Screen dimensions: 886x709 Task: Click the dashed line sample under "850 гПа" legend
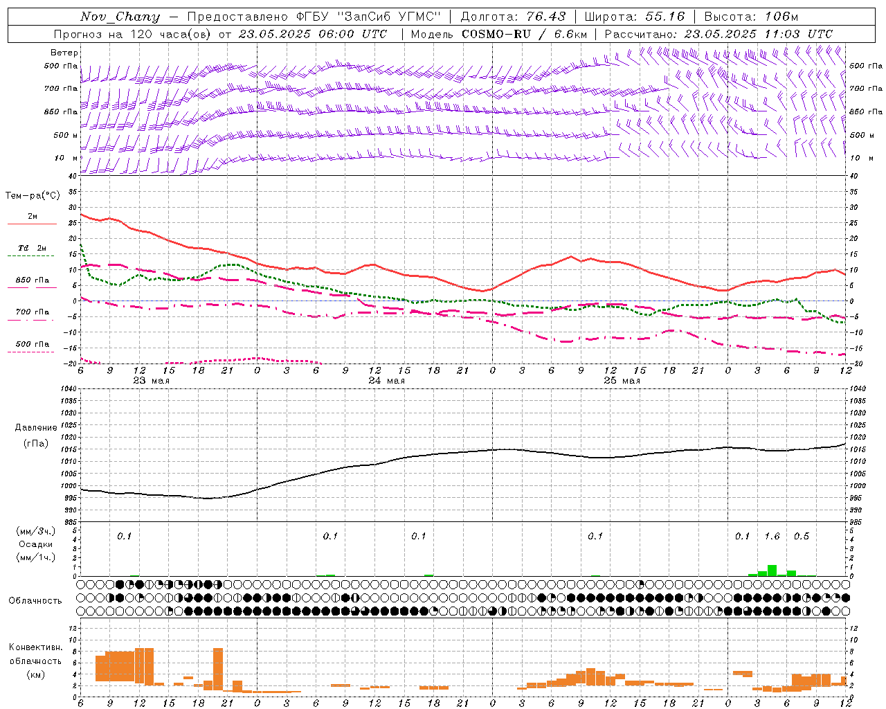coord(33,288)
